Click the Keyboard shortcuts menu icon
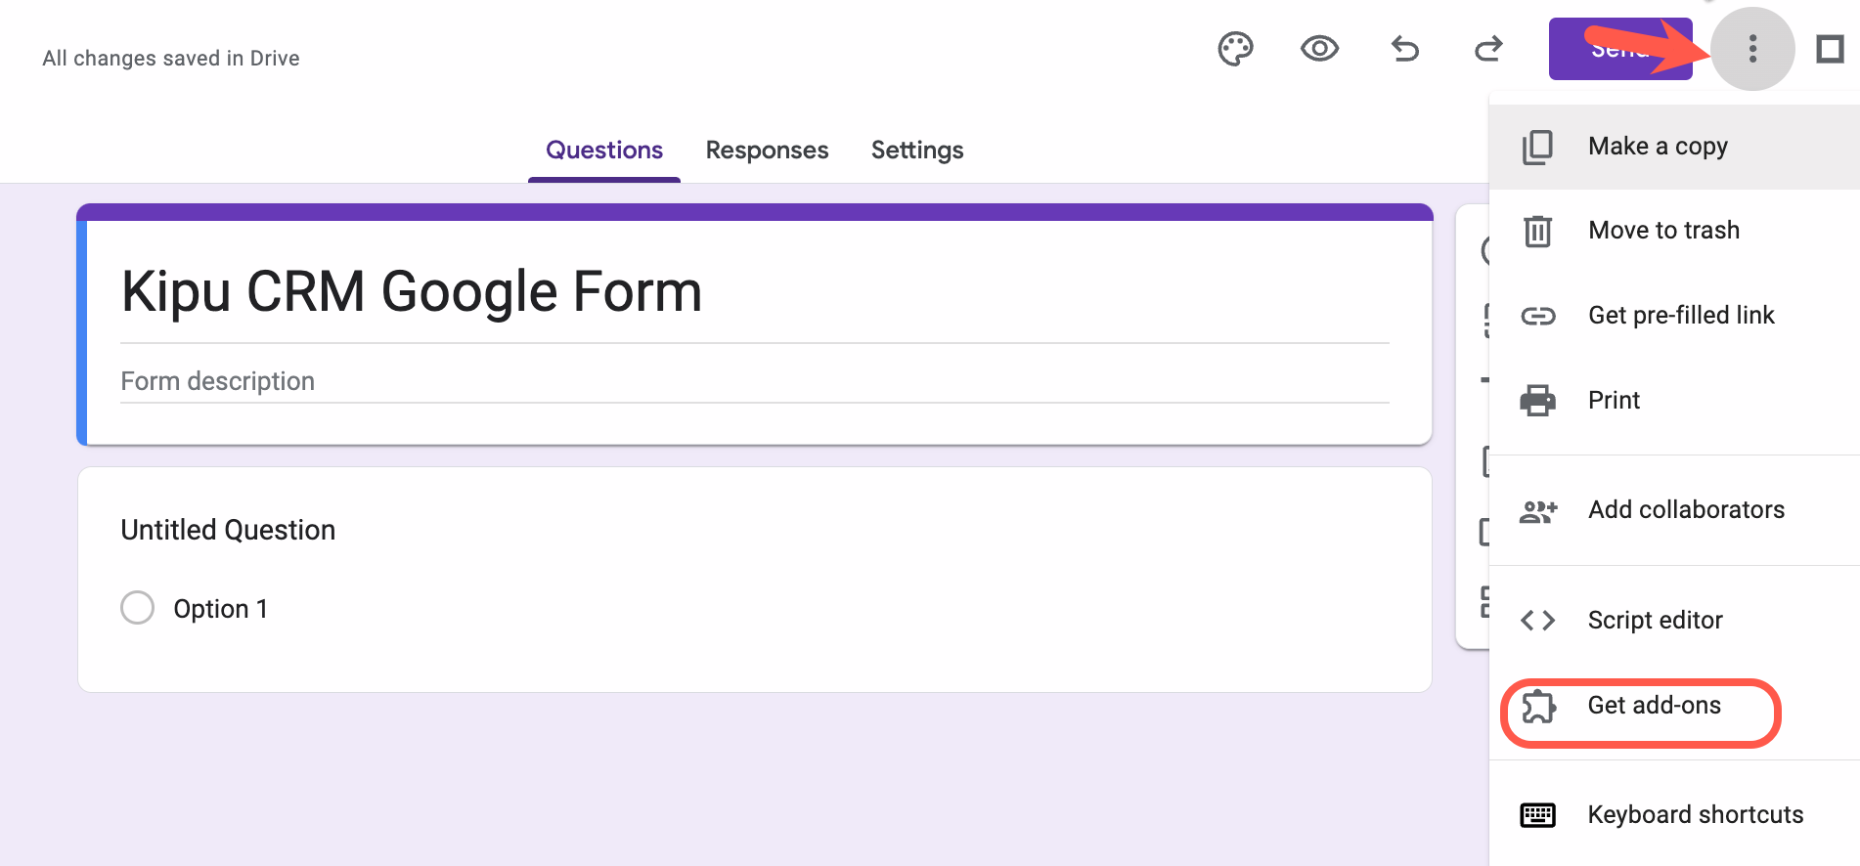Viewport: 1860px width, 866px height. 1537,814
